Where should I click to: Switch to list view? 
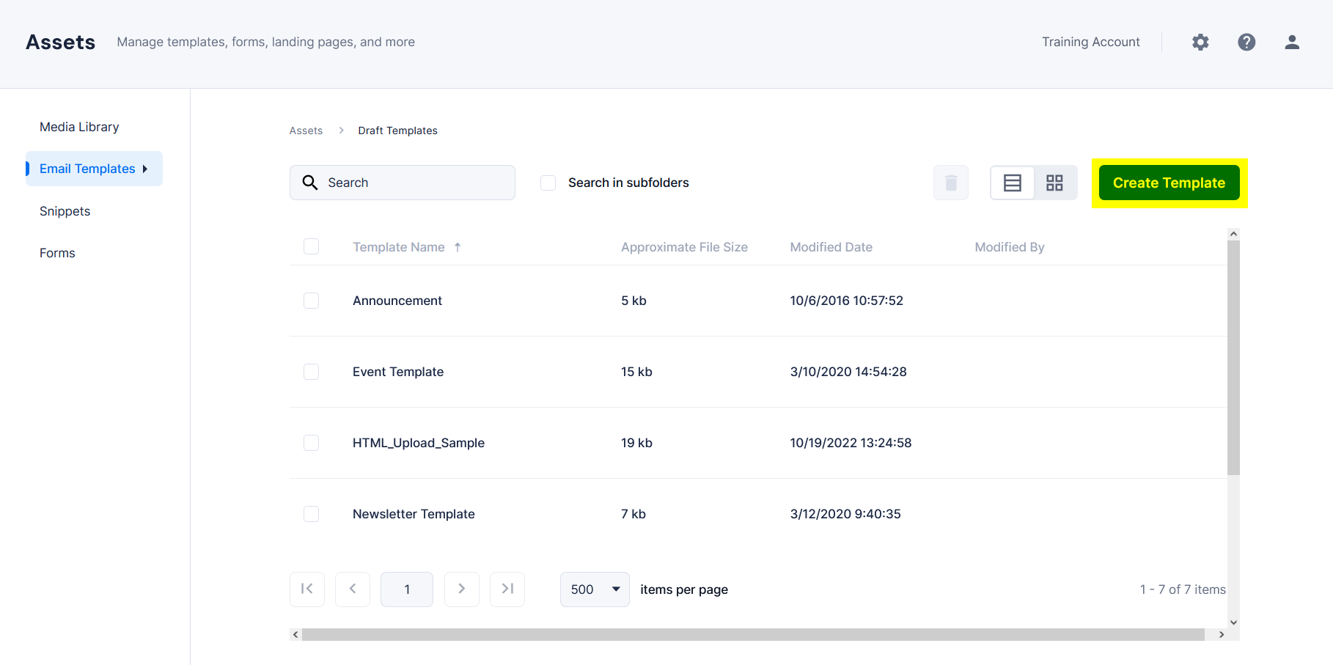(1013, 183)
